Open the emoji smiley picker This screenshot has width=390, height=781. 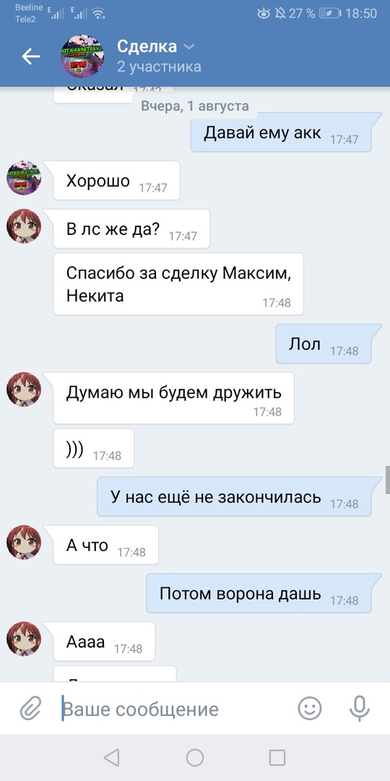309,708
